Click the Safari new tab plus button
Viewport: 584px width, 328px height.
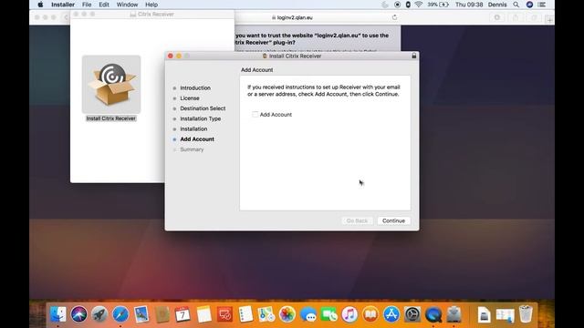(x=549, y=19)
